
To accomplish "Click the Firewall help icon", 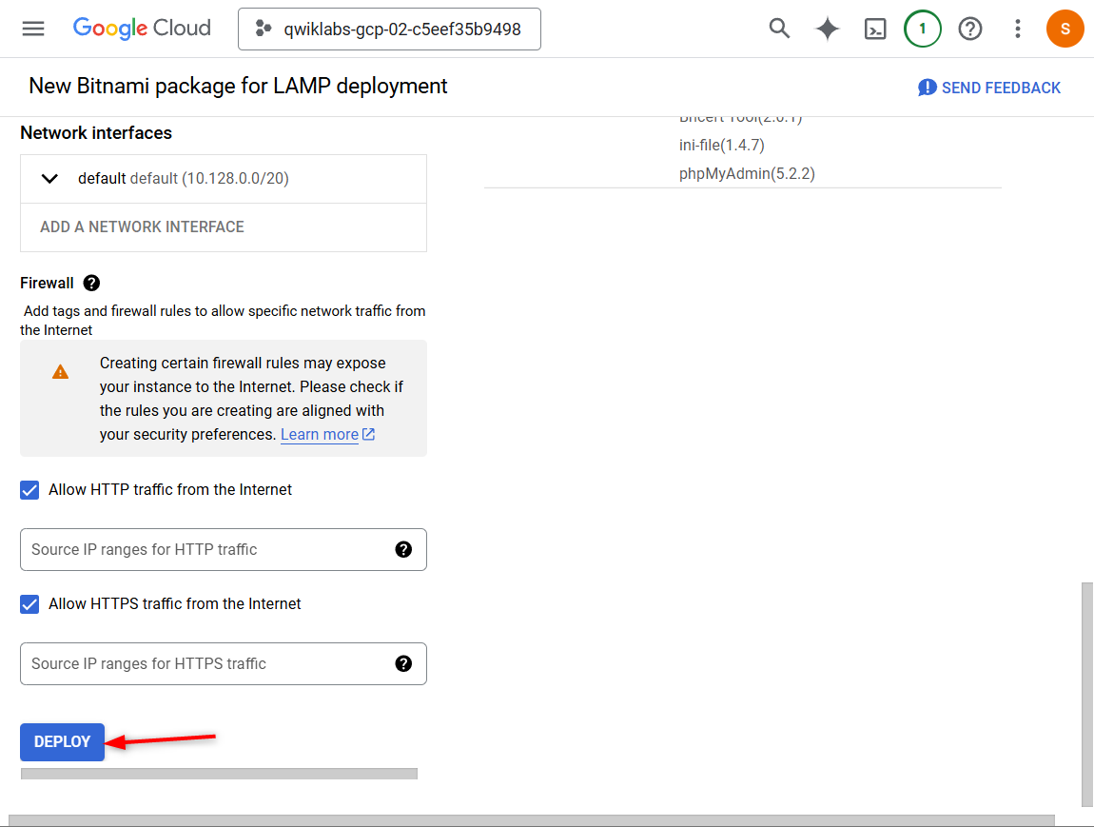I will pyautogui.click(x=91, y=283).
